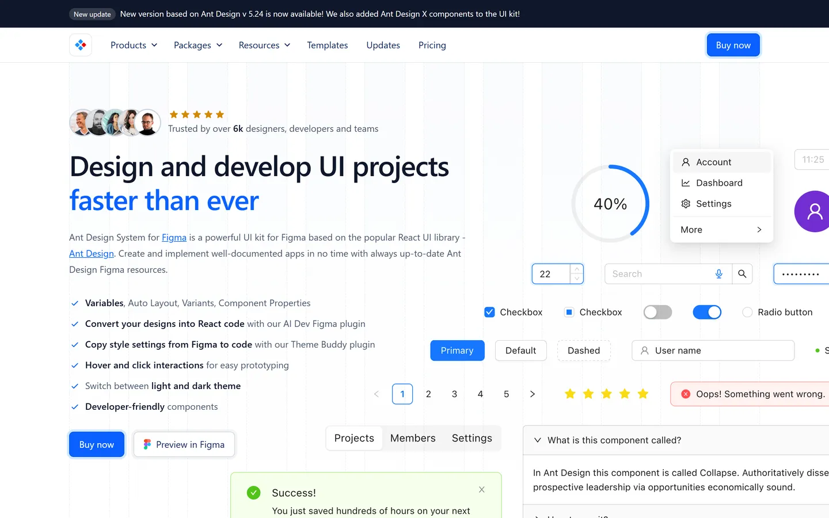The height and width of the screenshot is (518, 829).
Task: Expand the More submenu arrow
Action: (x=759, y=230)
